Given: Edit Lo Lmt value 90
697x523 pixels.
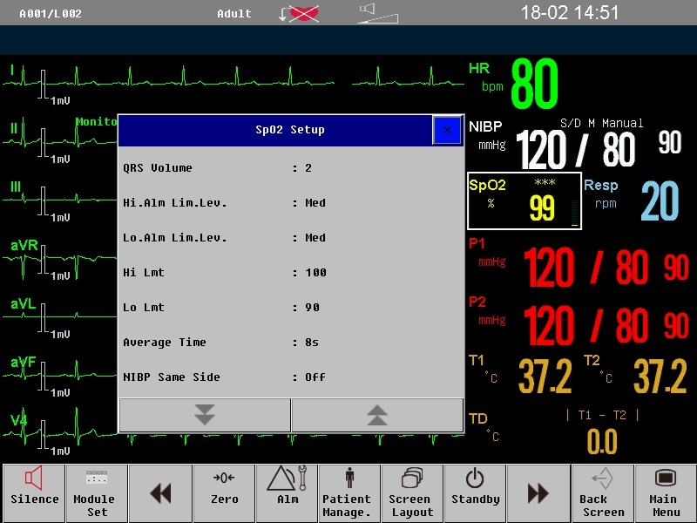Looking at the screenshot, I should click(x=312, y=308).
